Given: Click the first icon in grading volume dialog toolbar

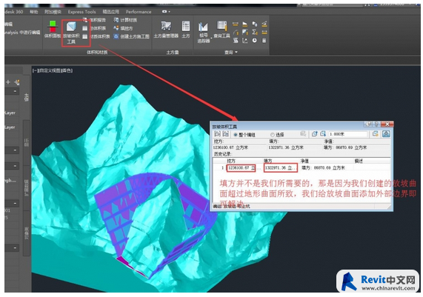Looking at the screenshot, I should (x=218, y=134).
